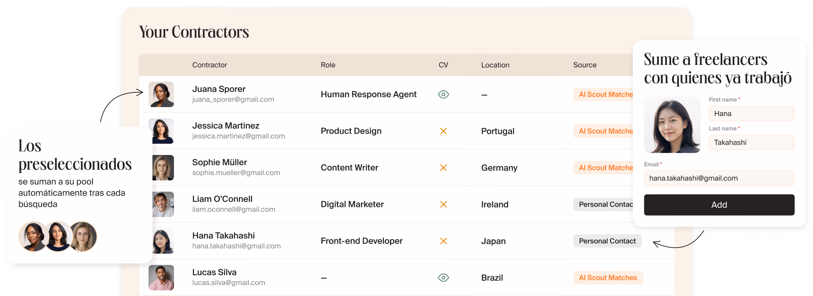Image resolution: width=813 pixels, height=296 pixels.
Task: Click the Digital Marketer role cell
Action: 352,204
